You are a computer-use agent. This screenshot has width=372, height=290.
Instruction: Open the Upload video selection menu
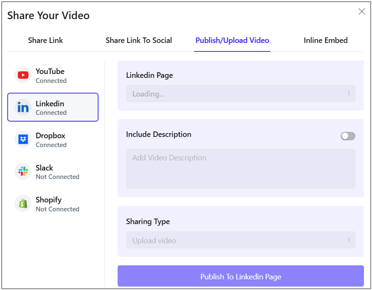(240, 240)
